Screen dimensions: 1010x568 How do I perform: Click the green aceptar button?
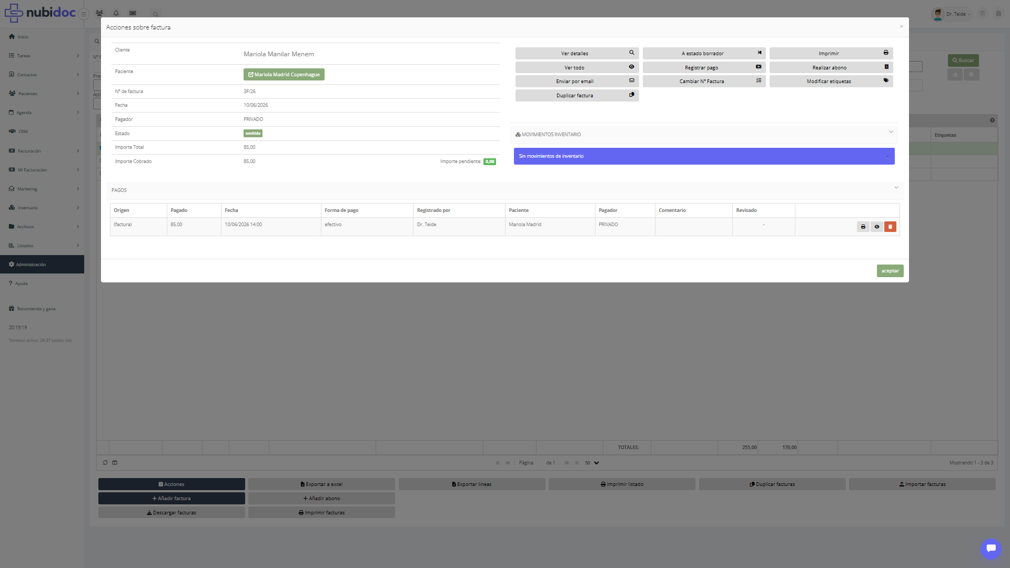click(x=890, y=271)
